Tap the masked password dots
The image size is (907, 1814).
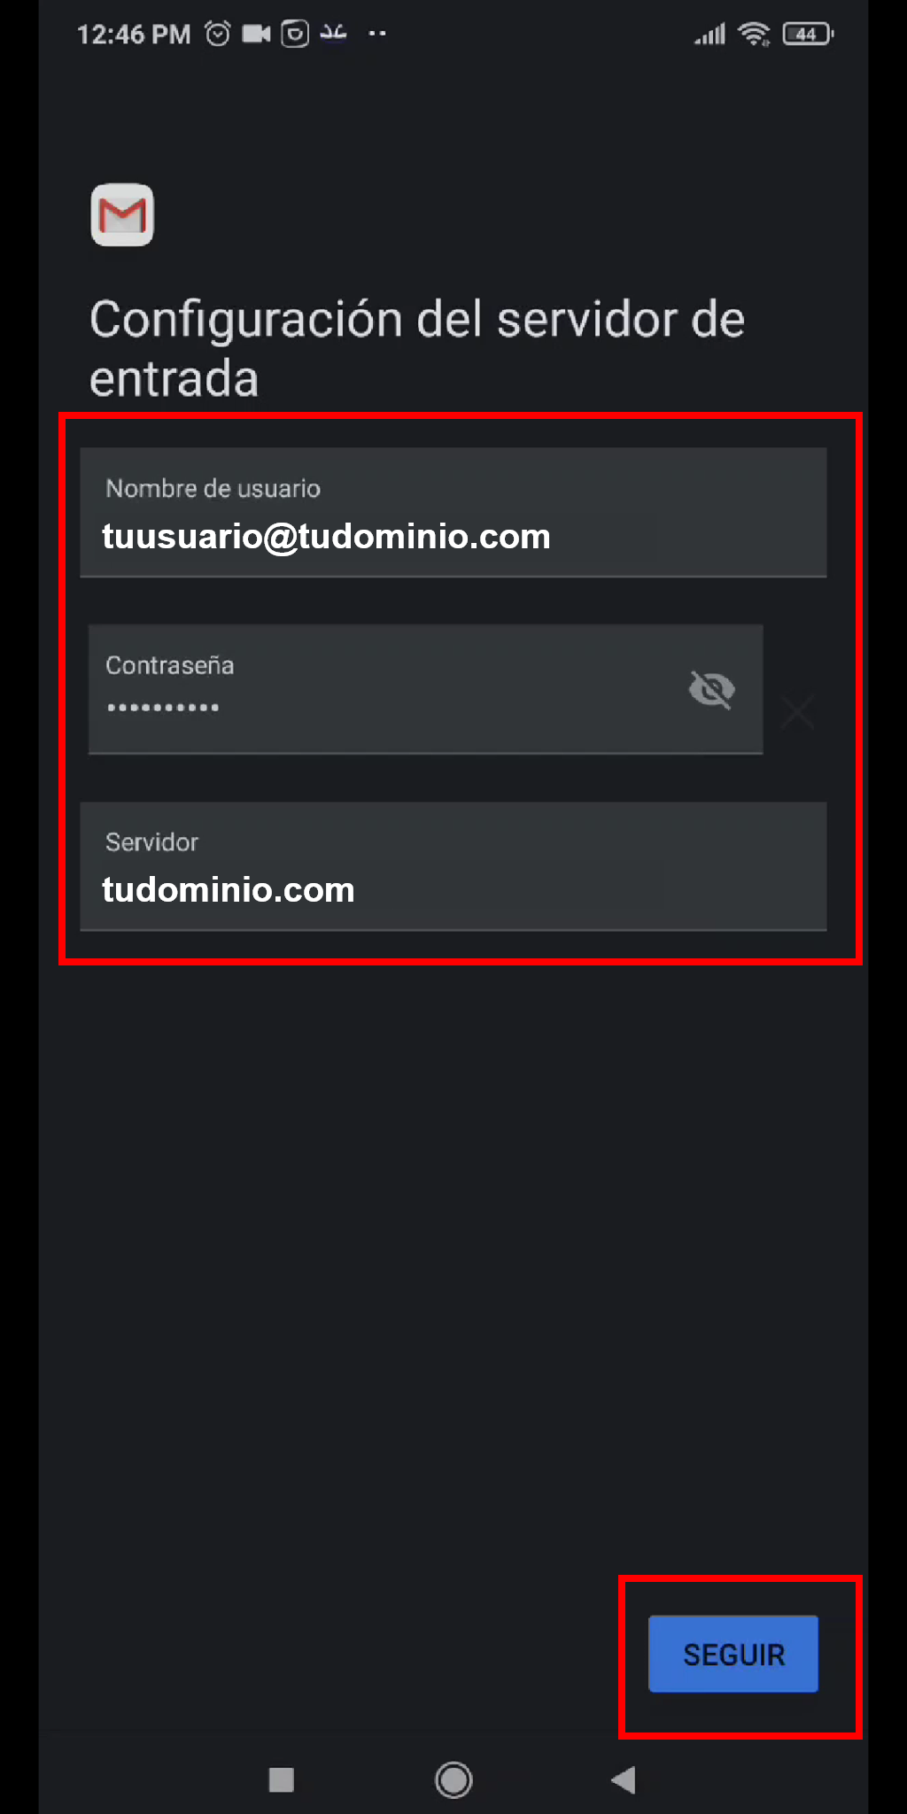163,708
